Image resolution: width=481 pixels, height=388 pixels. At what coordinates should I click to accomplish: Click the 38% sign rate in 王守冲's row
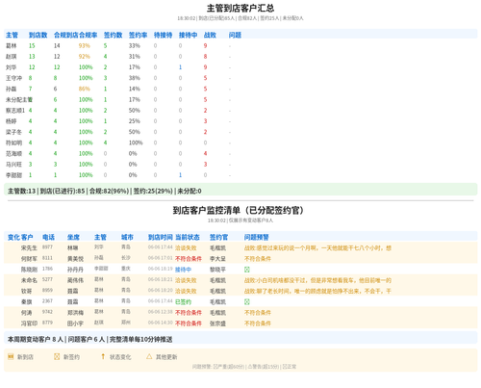[x=135, y=78]
